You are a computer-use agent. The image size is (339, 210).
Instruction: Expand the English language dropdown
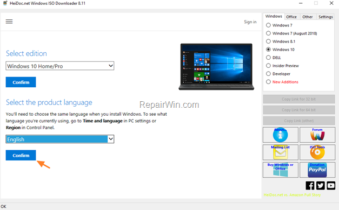pyautogui.click(x=60, y=139)
